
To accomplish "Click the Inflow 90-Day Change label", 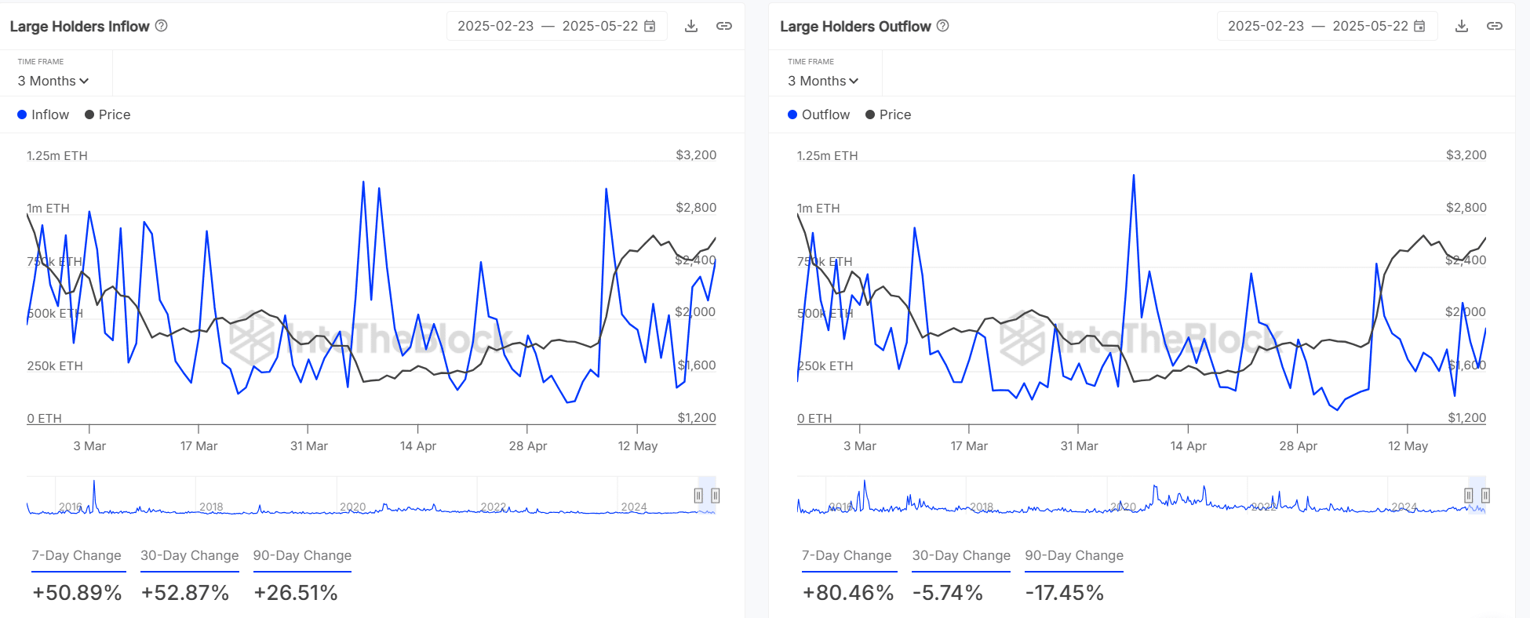I will point(302,555).
